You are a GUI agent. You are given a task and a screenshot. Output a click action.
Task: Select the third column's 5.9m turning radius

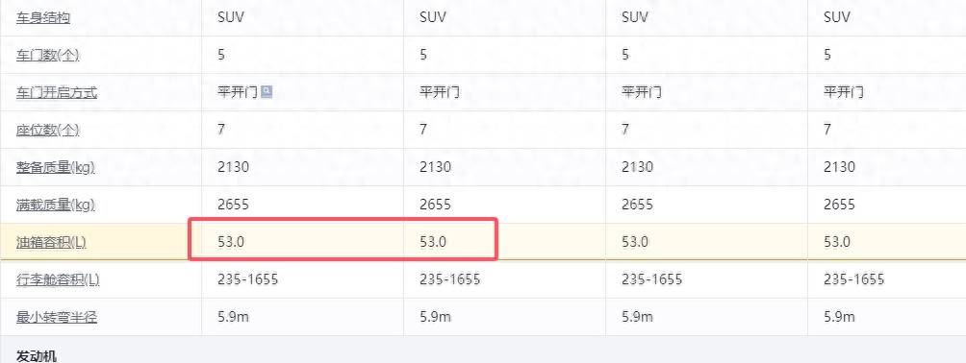pyautogui.click(x=638, y=317)
